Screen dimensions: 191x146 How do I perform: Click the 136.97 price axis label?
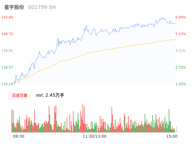[x=7, y=67]
